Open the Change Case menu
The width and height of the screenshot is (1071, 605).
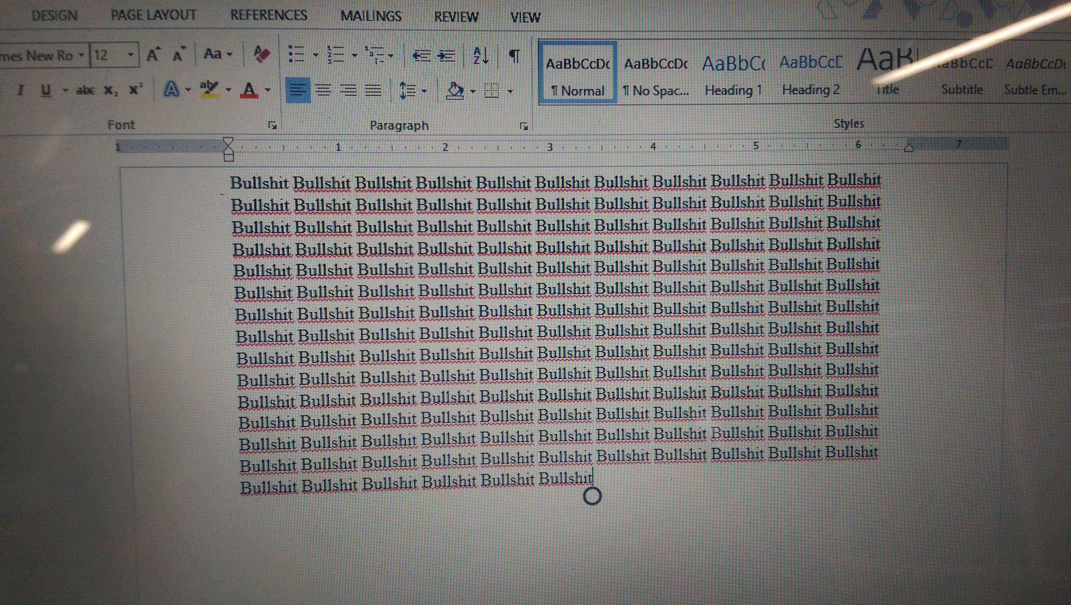coord(218,54)
